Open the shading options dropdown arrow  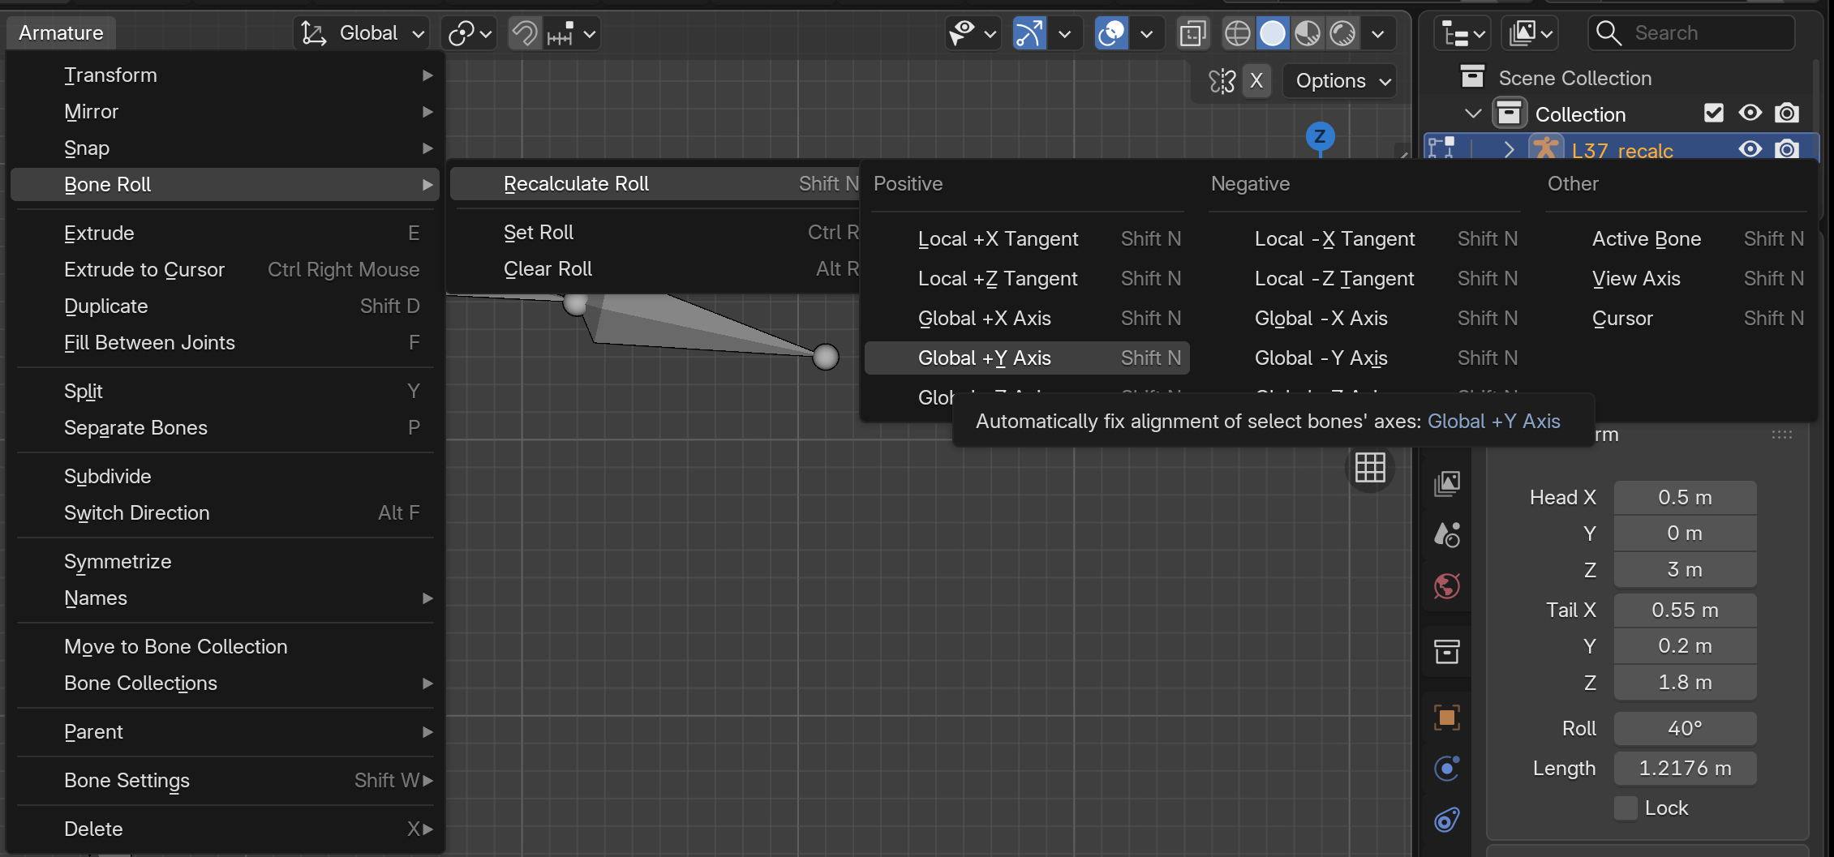[x=1377, y=33]
